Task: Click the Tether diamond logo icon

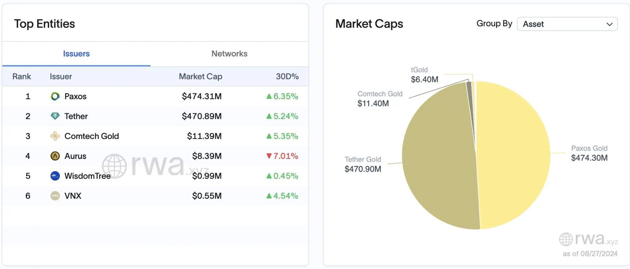Action: click(55, 116)
